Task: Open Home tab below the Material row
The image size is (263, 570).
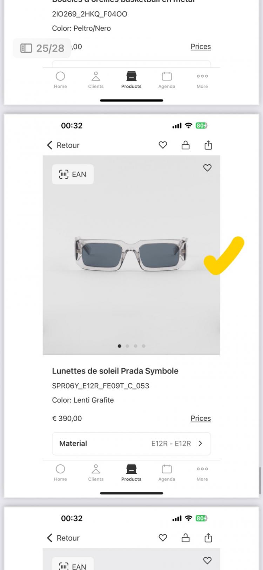Action: 60,472
